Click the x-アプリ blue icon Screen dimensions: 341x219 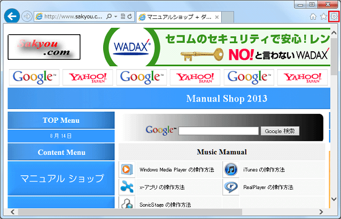(127, 187)
